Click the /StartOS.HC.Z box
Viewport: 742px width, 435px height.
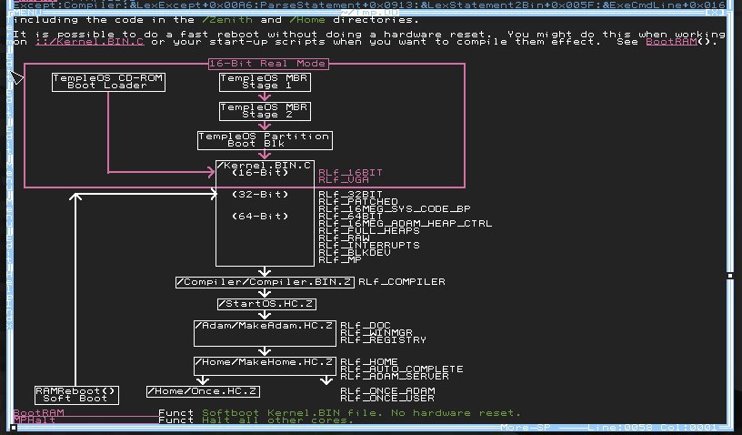pos(267,304)
